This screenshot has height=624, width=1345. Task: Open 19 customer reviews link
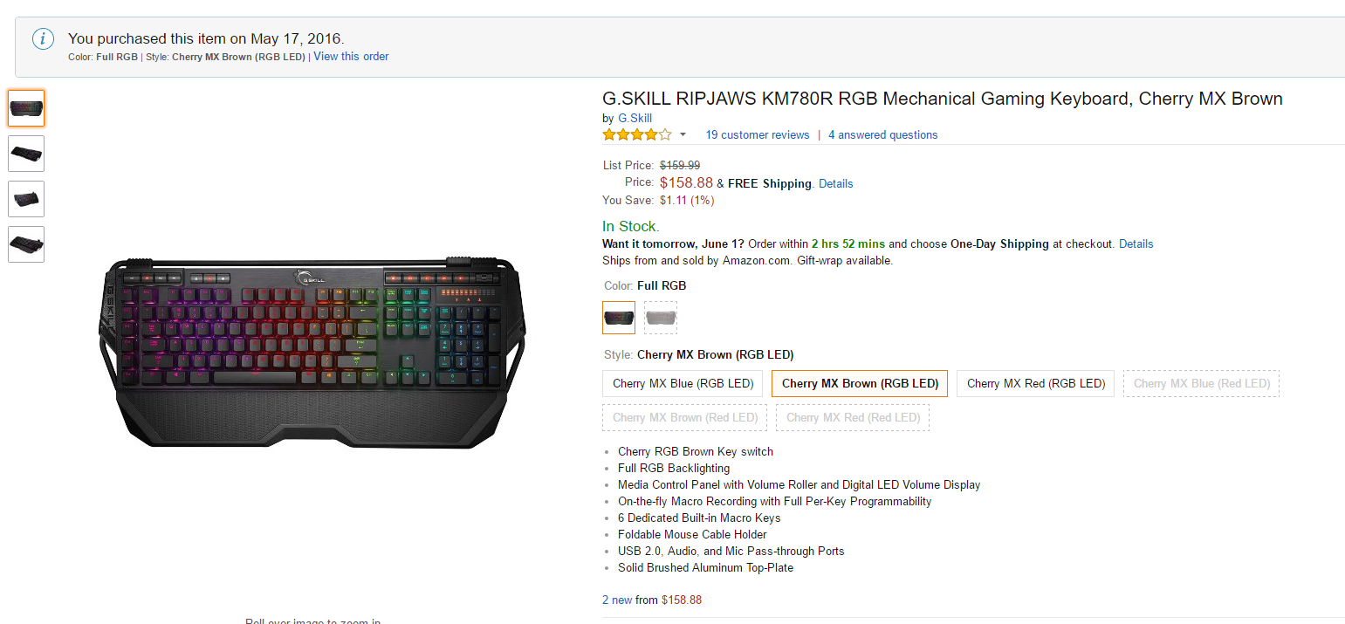[x=757, y=135]
